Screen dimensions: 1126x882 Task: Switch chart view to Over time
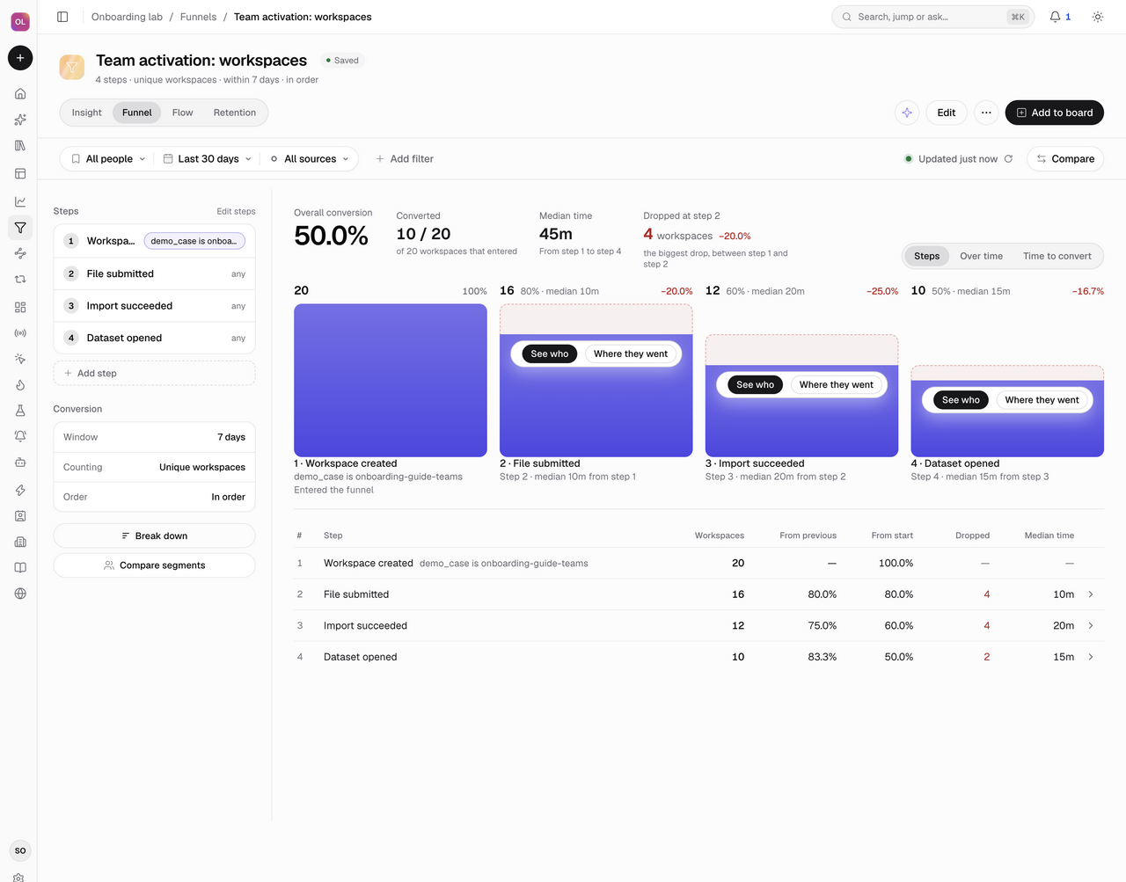(x=981, y=256)
